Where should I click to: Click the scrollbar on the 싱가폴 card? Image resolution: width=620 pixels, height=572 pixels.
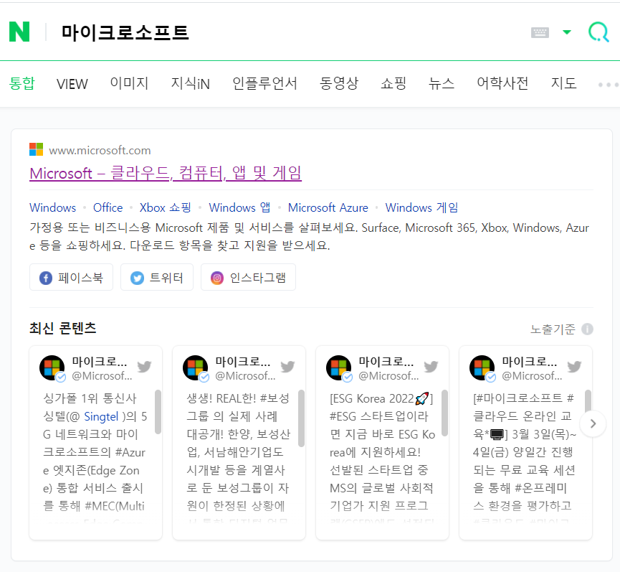158,412
